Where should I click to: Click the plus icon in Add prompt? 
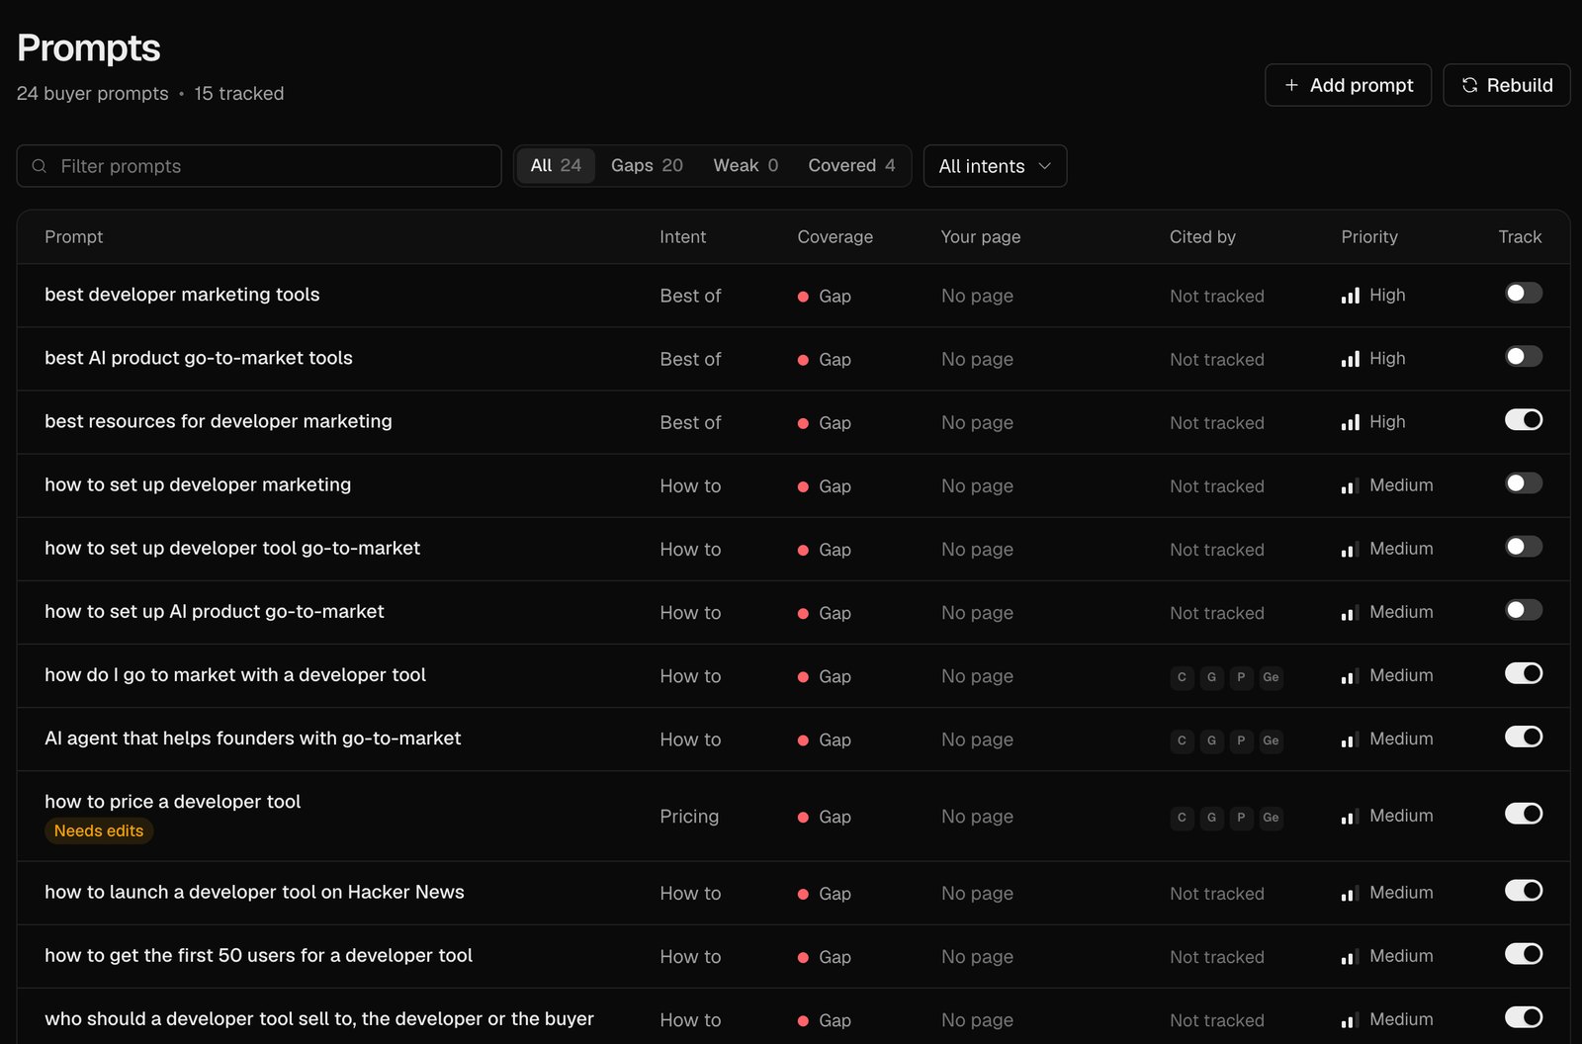(x=1291, y=85)
